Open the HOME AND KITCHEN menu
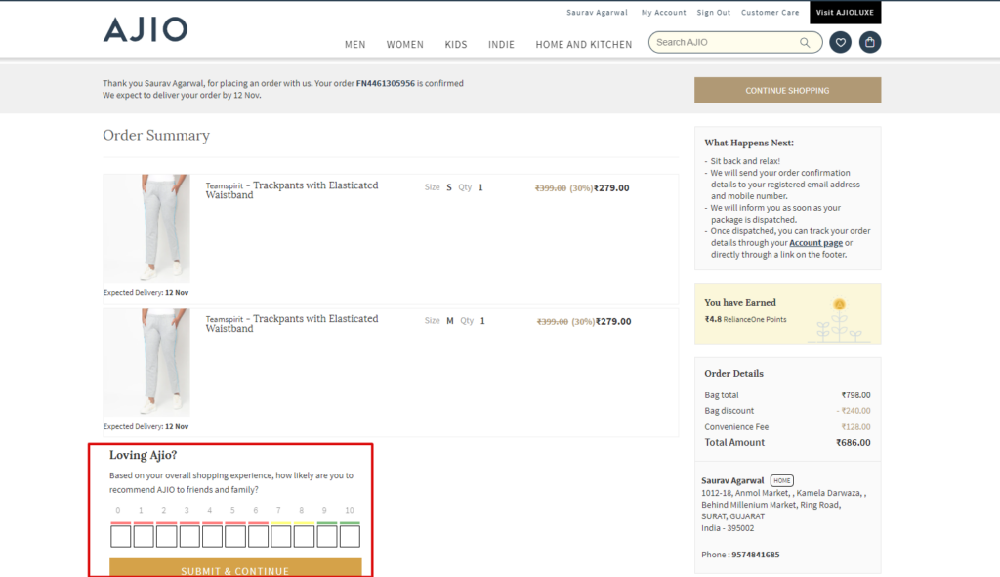The image size is (1000, 577). pos(584,45)
